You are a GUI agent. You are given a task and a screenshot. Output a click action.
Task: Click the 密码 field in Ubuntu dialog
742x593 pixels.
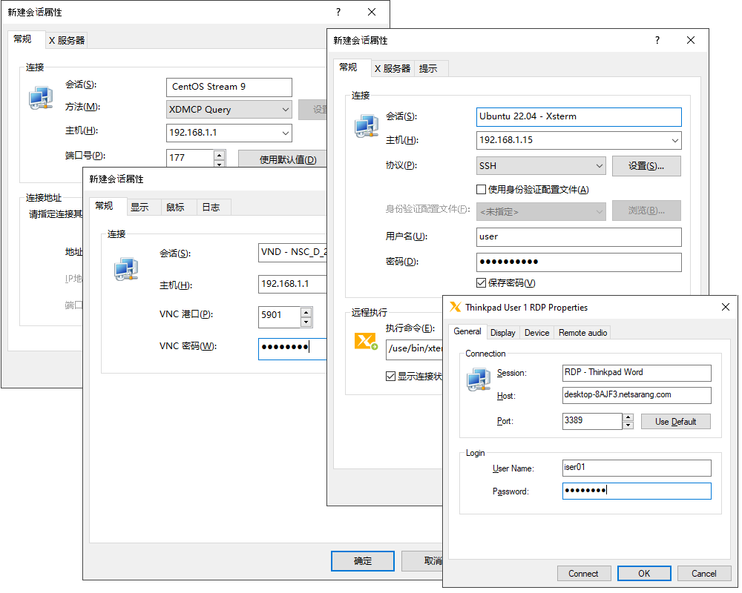(x=579, y=262)
